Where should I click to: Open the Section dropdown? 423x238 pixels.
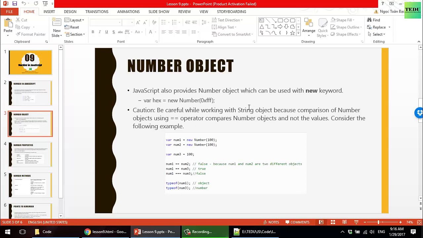pos(75,34)
